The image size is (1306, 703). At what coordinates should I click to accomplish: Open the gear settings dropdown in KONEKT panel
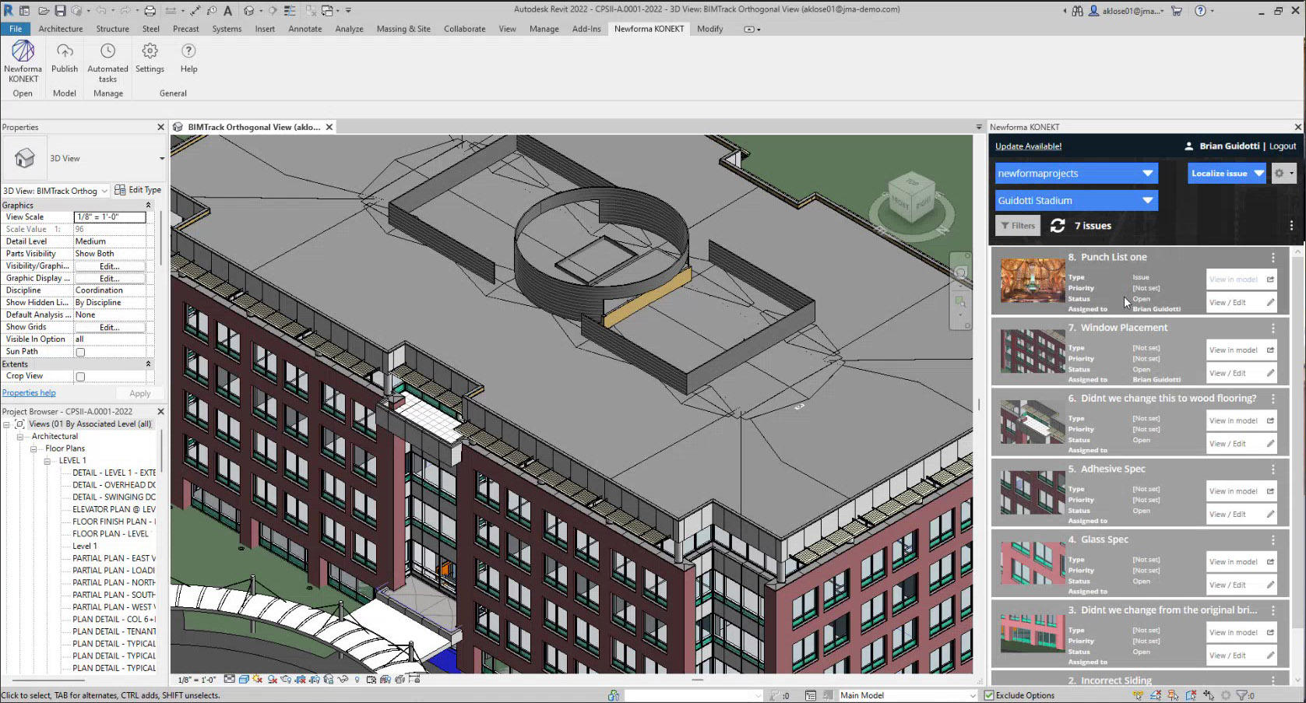click(x=1283, y=174)
